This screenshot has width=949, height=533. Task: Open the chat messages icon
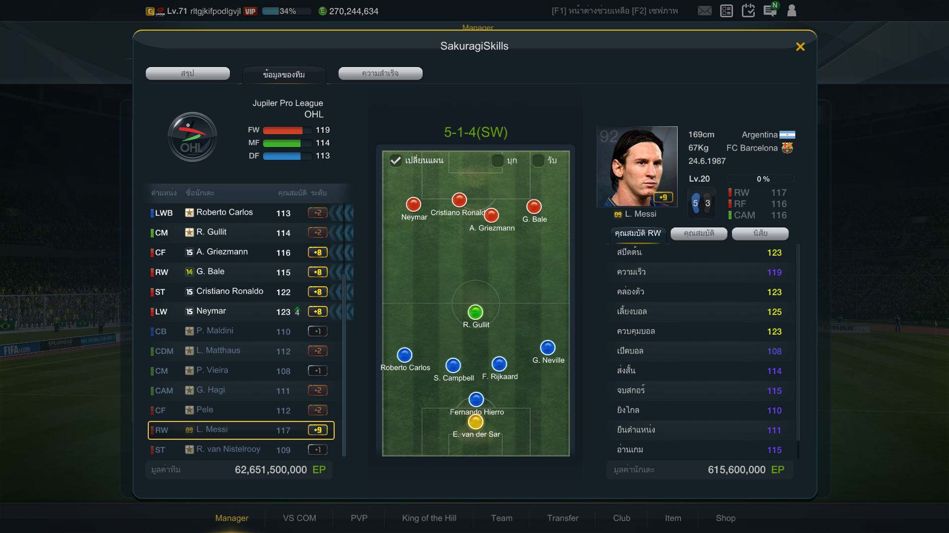click(x=770, y=10)
